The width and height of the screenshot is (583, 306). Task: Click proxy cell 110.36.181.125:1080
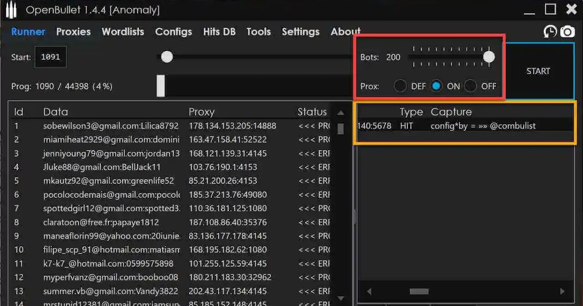[x=227, y=208]
